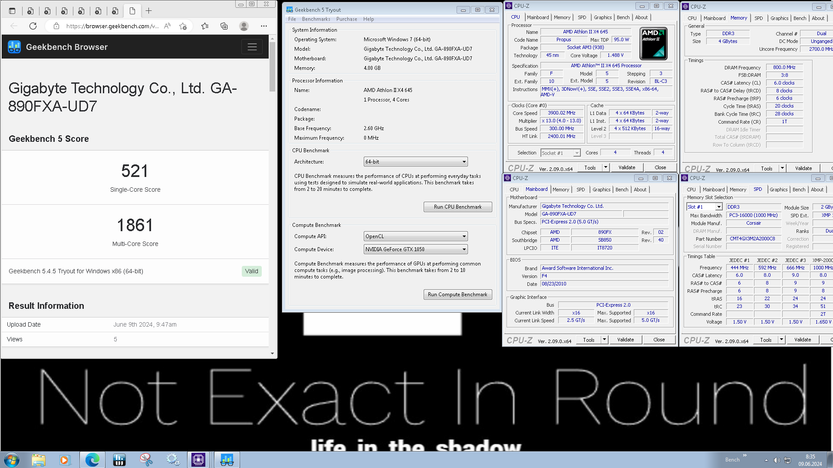Screen dimensions: 833x468
Task: Switch to Microsoft Edge on the taskbar
Action: coord(92,460)
